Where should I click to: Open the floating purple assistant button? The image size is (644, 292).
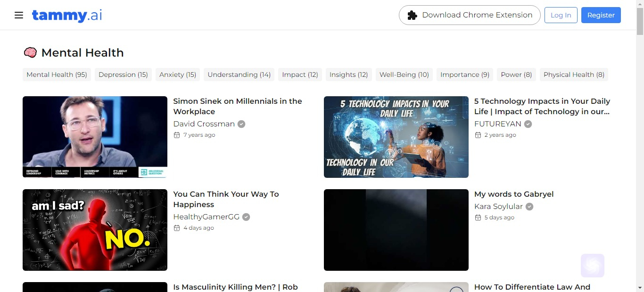[x=593, y=266]
